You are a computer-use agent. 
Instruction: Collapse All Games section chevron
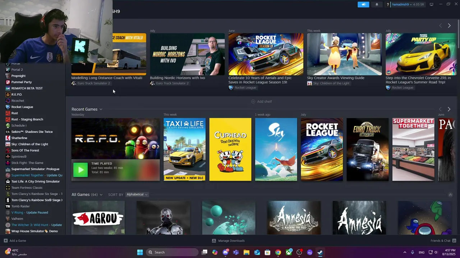coord(450,195)
